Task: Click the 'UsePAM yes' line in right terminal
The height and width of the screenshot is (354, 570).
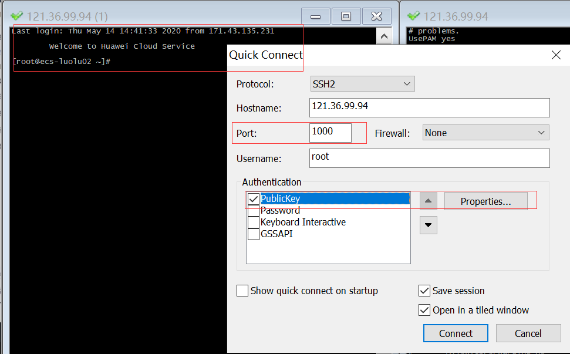Action: [x=431, y=39]
